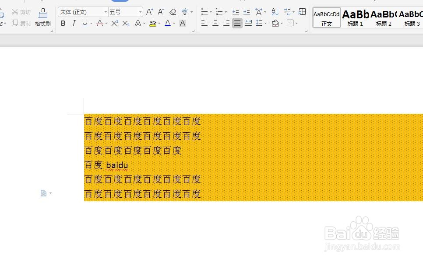
Task: Click the line spacing icon
Action: point(259,23)
